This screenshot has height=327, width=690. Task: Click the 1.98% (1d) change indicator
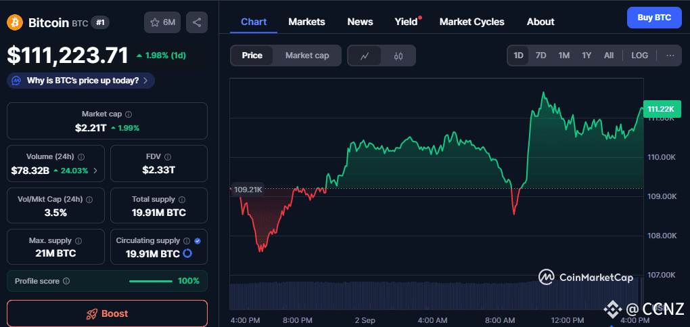click(x=161, y=56)
